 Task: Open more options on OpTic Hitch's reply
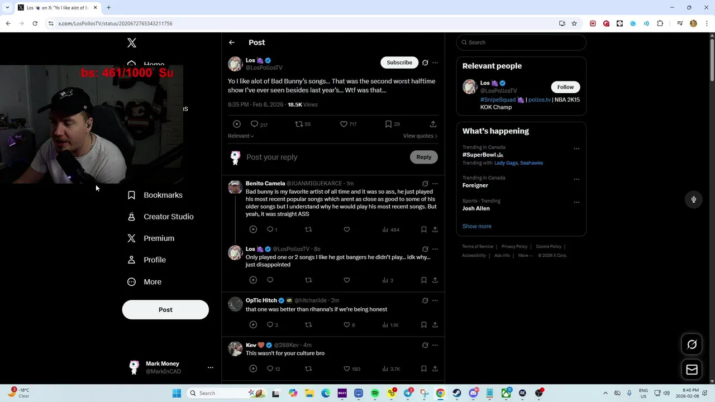pyautogui.click(x=435, y=300)
